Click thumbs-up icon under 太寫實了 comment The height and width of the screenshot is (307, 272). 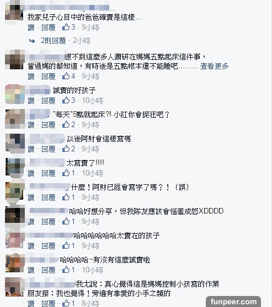click(x=66, y=173)
